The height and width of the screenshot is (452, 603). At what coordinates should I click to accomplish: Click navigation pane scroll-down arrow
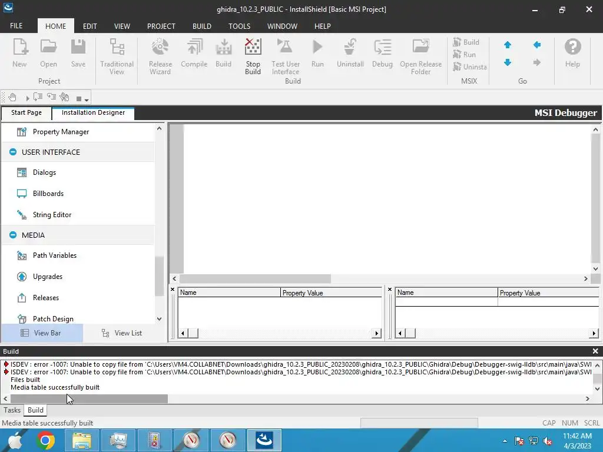[159, 319]
